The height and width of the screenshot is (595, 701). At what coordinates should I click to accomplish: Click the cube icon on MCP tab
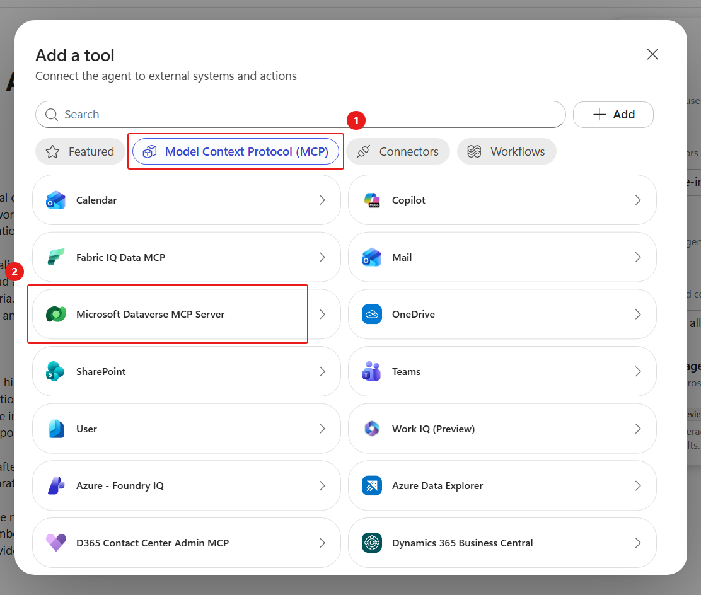pos(150,151)
